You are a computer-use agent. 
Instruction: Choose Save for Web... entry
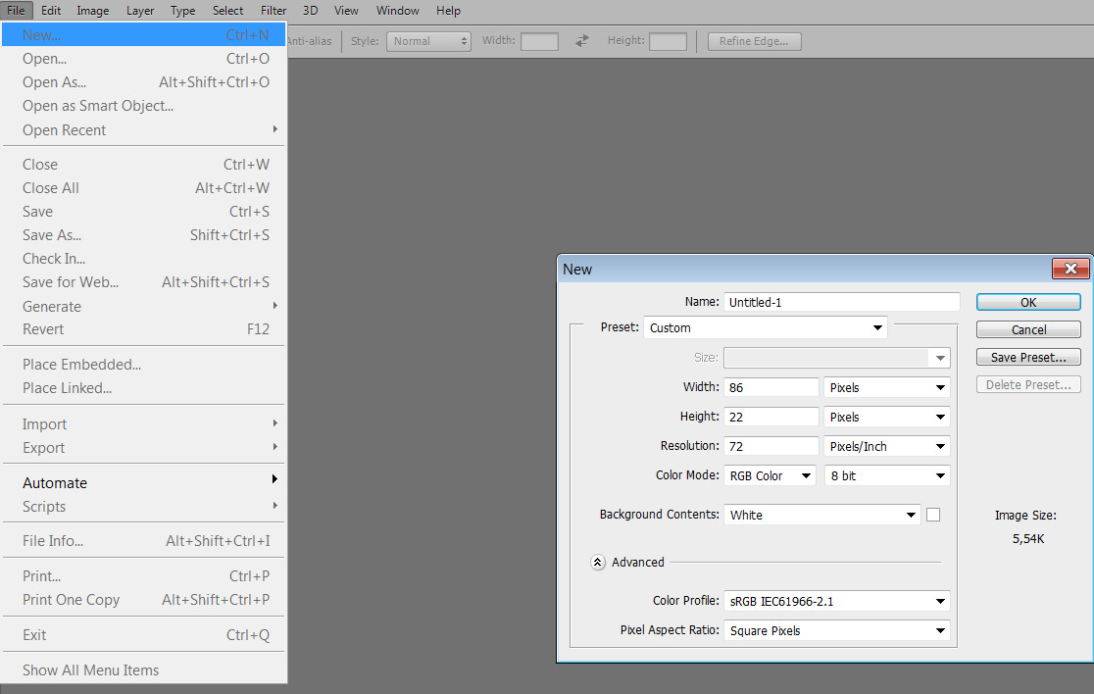(x=144, y=281)
